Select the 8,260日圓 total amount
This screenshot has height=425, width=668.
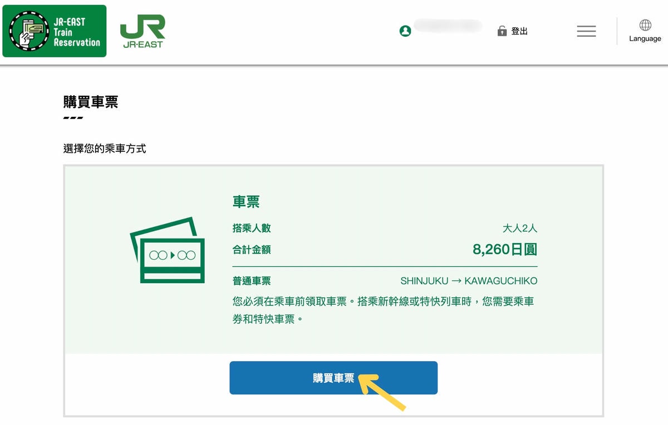coord(505,250)
